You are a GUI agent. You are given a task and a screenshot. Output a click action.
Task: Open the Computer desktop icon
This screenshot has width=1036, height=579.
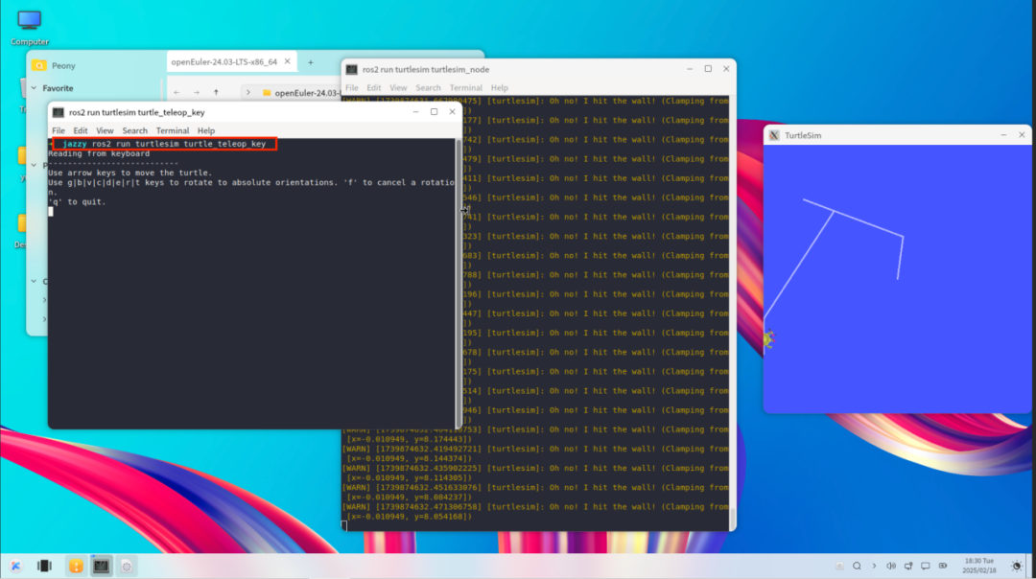pyautogui.click(x=30, y=27)
